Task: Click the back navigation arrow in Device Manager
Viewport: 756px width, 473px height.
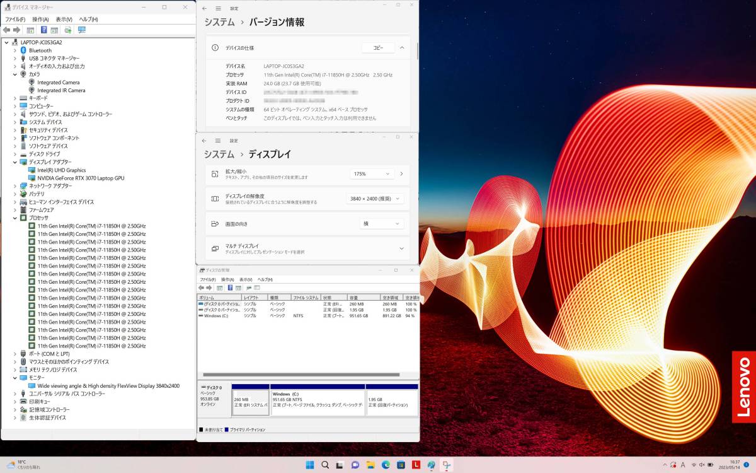Action: pos(7,30)
